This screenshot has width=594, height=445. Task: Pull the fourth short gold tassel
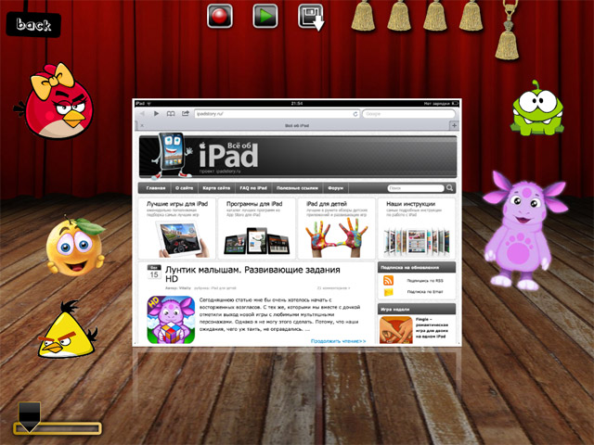click(471, 16)
